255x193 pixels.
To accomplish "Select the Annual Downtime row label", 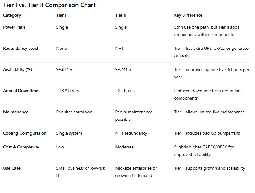I will (21, 91).
